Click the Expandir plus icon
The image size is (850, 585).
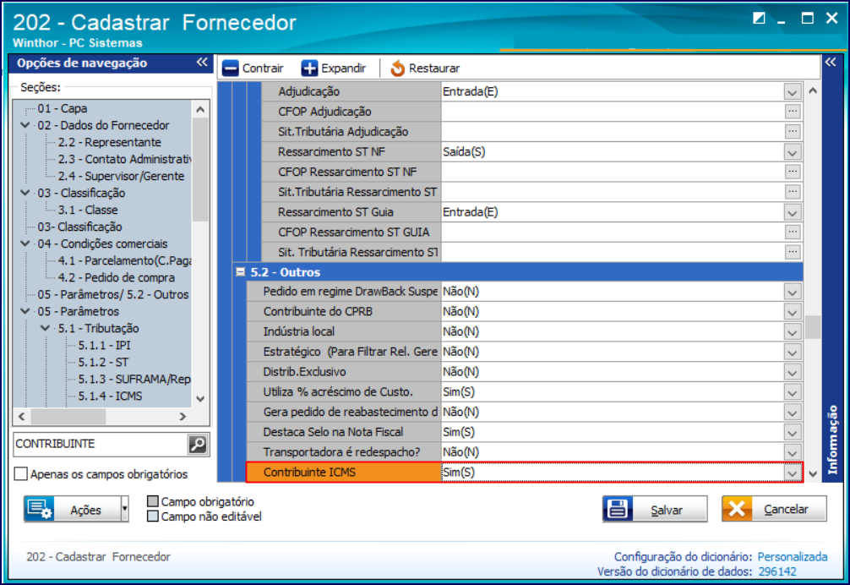point(309,68)
